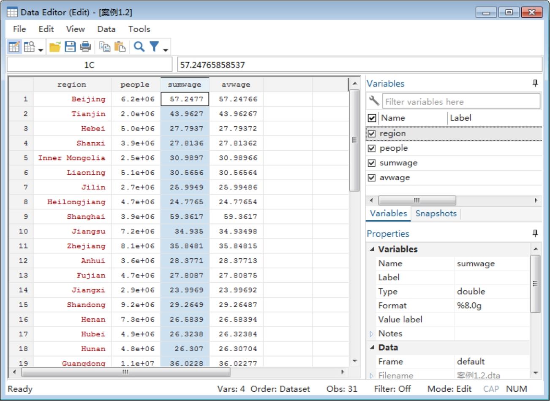The image size is (550, 401).
Task: Click the Filter variables here field
Action: [x=460, y=102]
